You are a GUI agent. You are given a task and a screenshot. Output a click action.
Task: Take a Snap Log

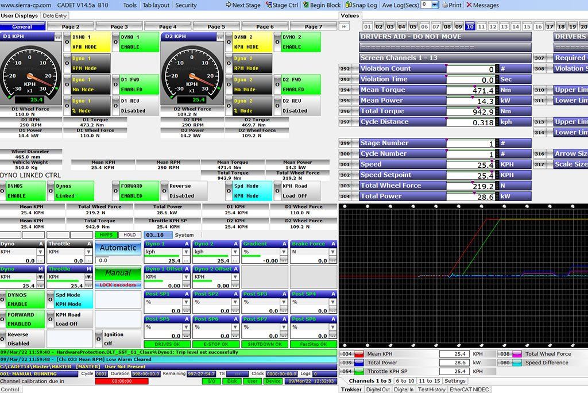coord(361,5)
